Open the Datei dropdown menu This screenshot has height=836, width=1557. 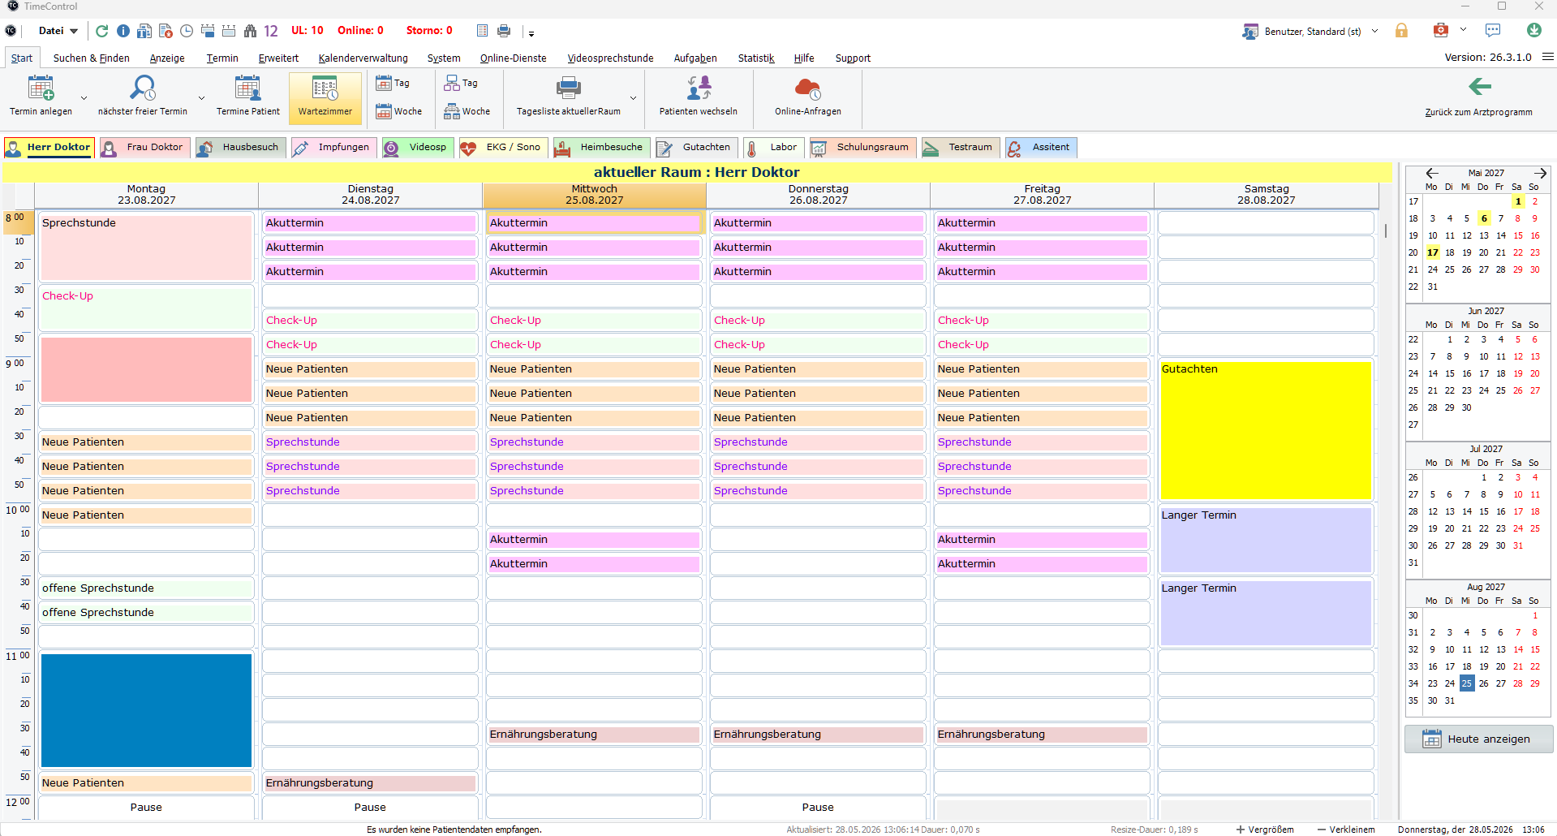pos(58,31)
